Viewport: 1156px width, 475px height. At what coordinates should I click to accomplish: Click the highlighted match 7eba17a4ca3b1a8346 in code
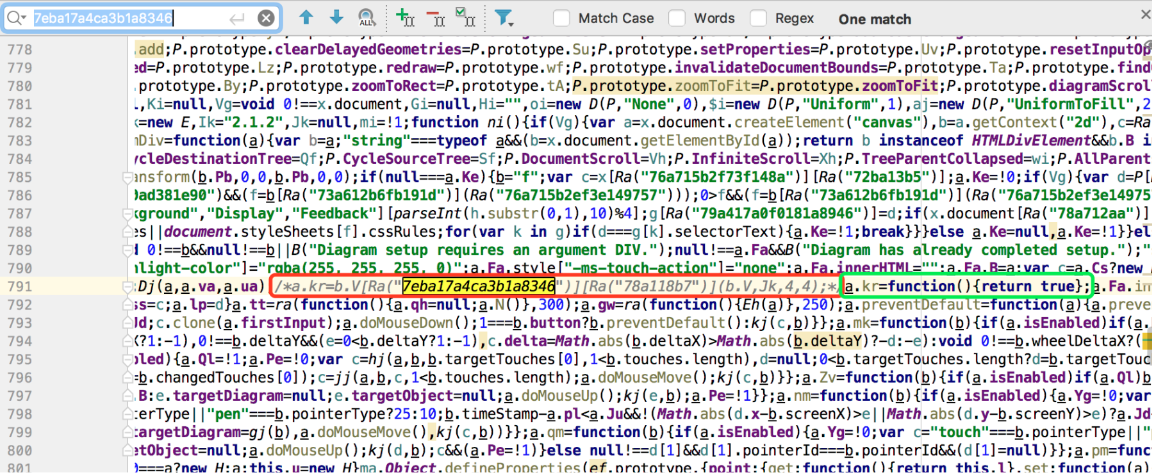point(479,286)
